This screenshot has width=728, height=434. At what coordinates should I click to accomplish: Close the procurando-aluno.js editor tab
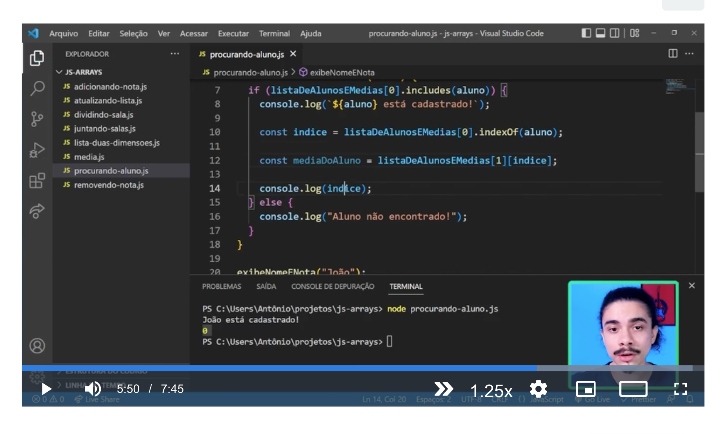pos(293,54)
